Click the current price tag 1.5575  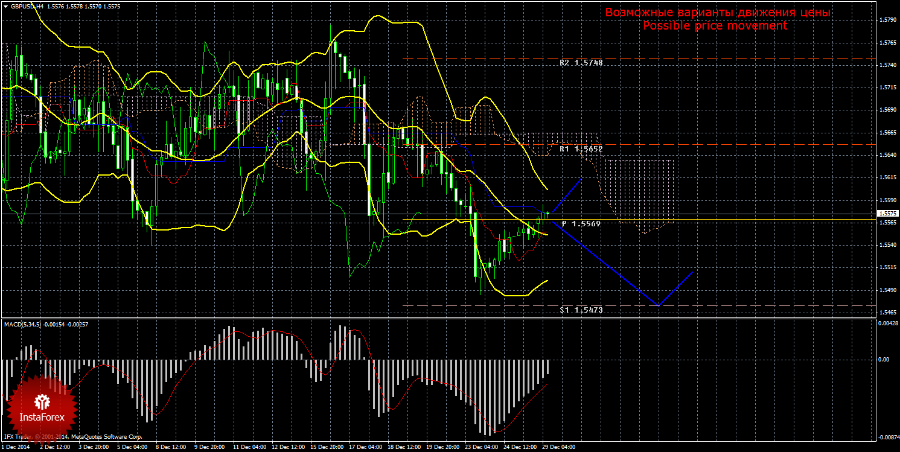pyautogui.click(x=888, y=213)
